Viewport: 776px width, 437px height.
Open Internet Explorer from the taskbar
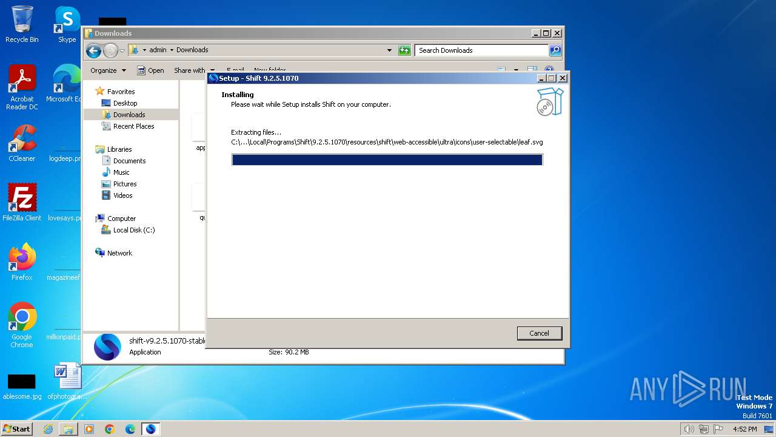click(x=48, y=429)
